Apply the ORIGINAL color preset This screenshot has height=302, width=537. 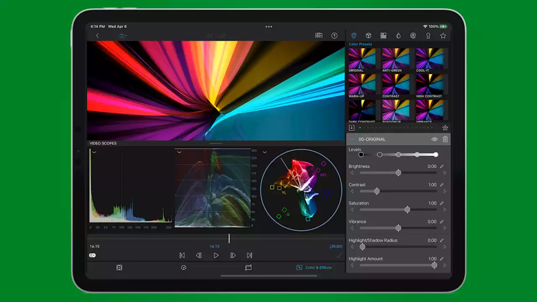pos(362,60)
